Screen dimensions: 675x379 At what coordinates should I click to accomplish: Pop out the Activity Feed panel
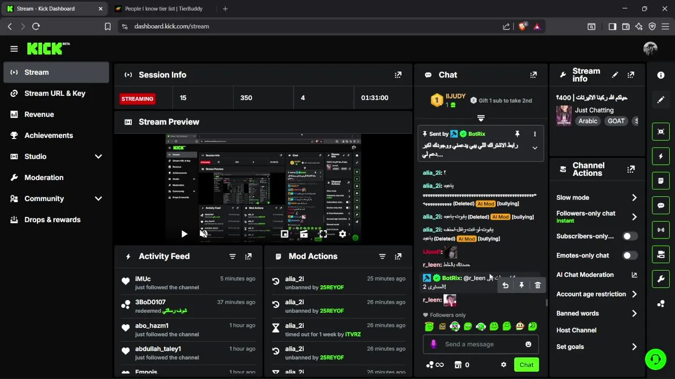pos(248,256)
